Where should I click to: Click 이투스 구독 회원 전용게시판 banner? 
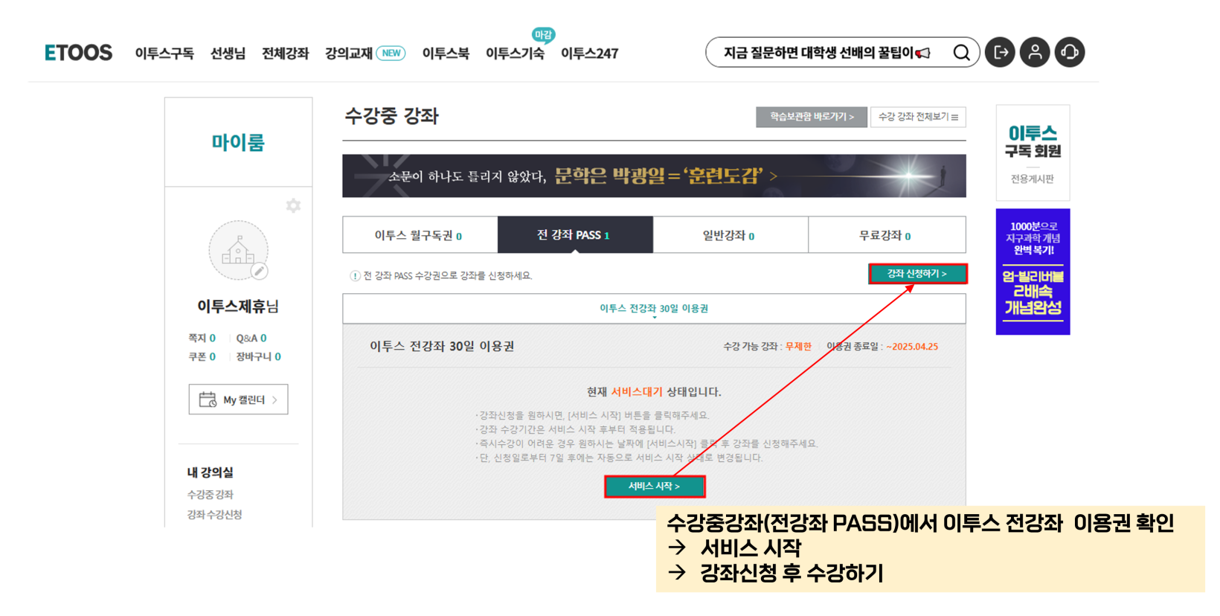(1033, 153)
